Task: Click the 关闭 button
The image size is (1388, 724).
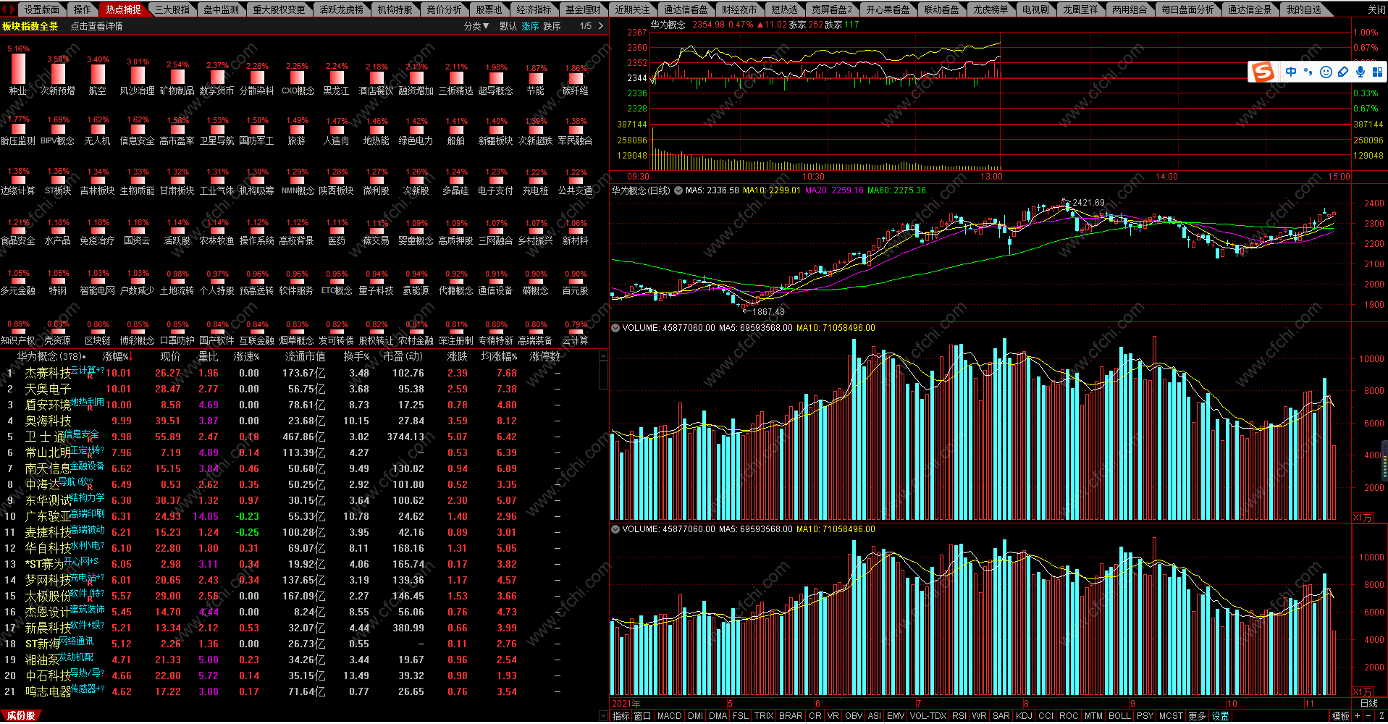Action: 1376,9
